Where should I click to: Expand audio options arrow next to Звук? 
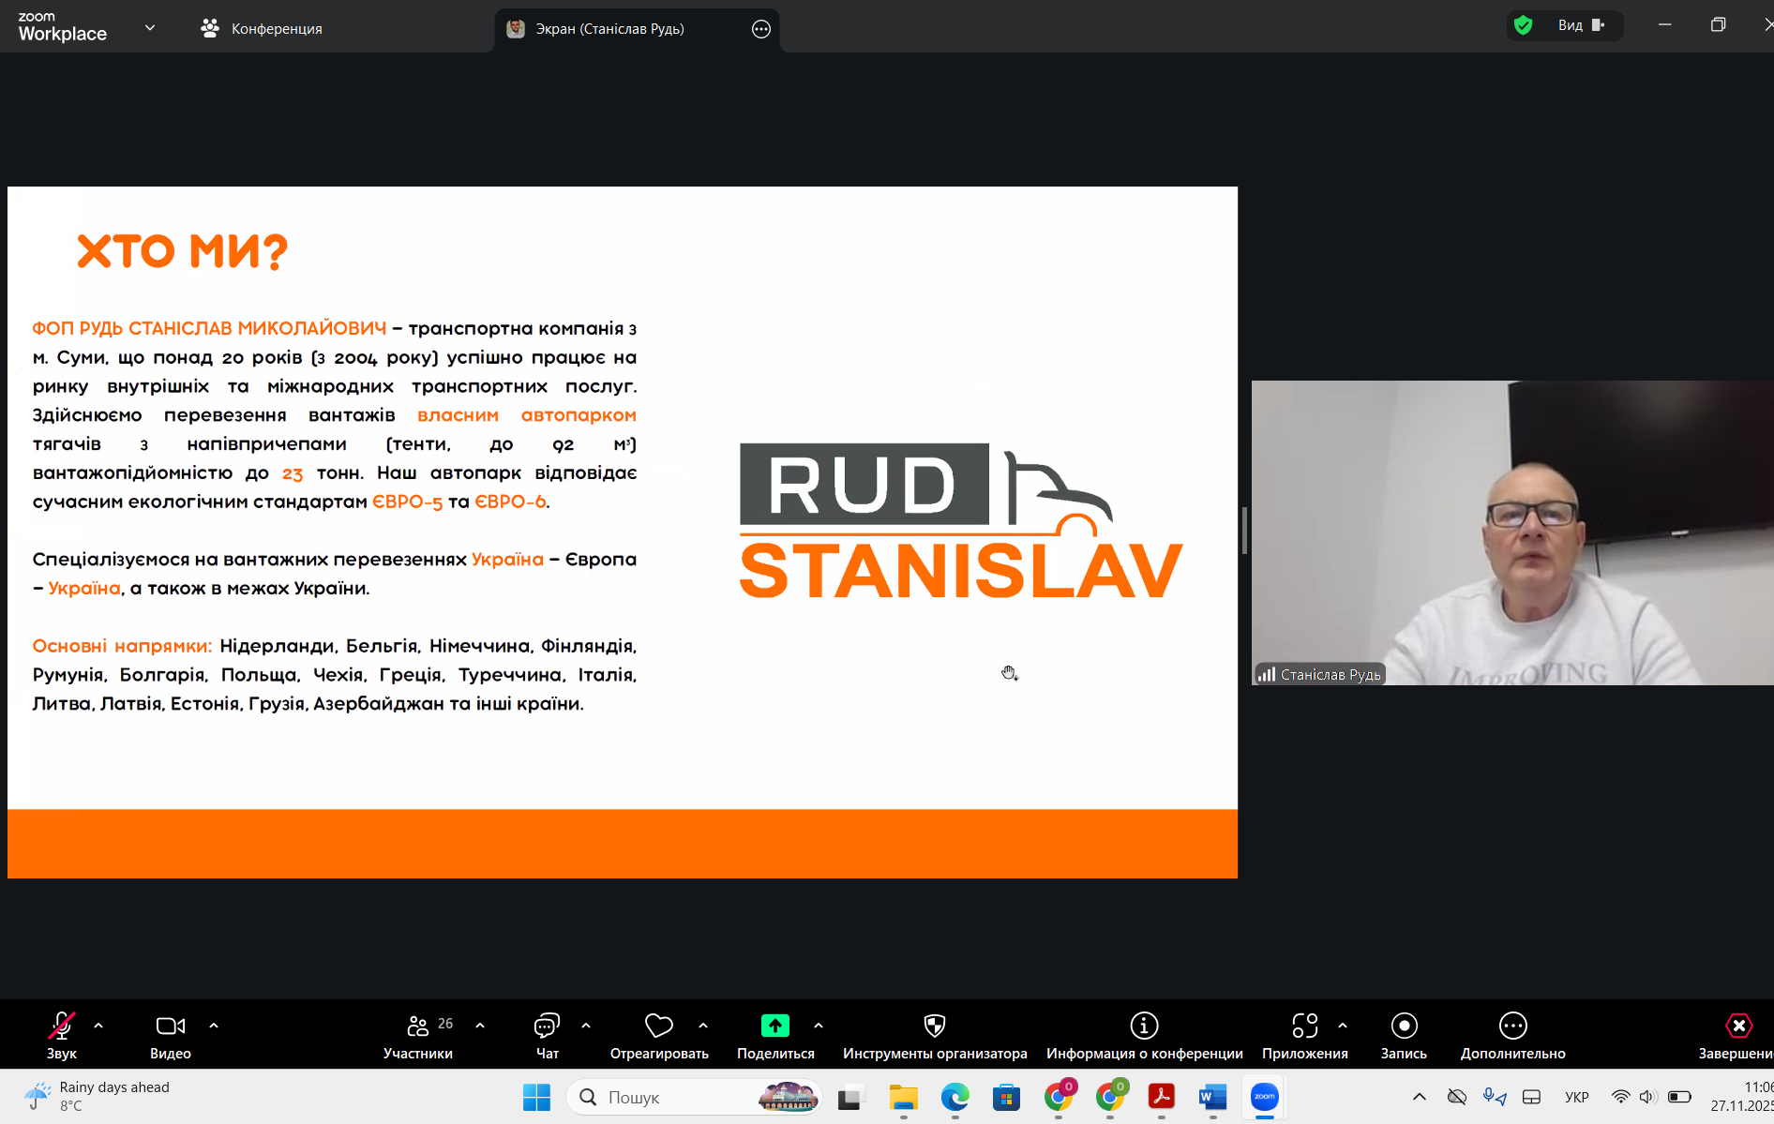[x=98, y=1026]
